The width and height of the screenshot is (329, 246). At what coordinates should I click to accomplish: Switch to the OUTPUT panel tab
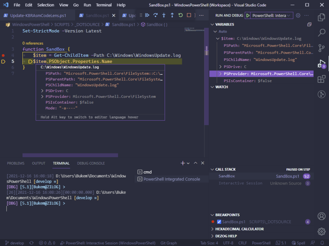(39, 163)
